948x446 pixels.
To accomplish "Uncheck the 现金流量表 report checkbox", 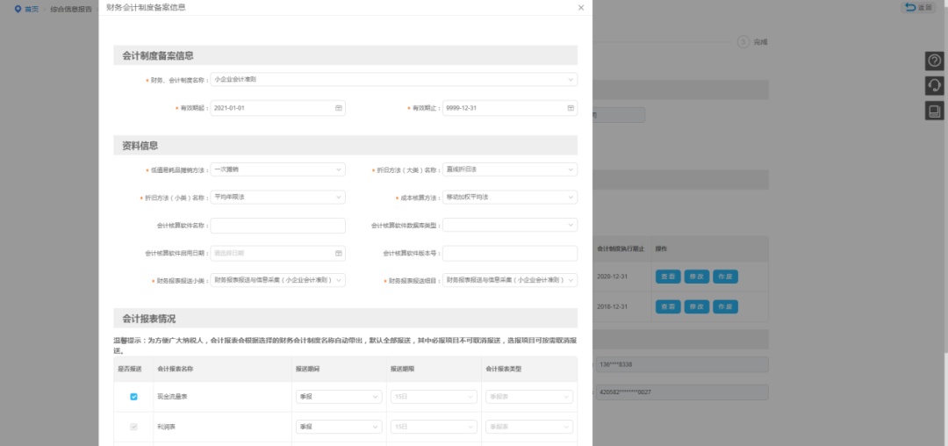I will click(133, 397).
